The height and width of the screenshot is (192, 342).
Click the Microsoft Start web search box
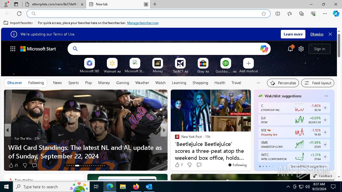169,49
